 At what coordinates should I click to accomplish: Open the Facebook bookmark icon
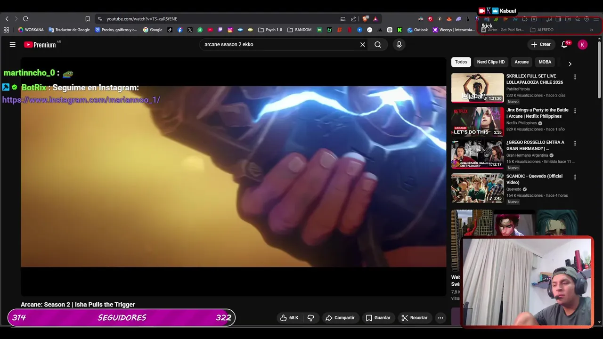(x=180, y=30)
